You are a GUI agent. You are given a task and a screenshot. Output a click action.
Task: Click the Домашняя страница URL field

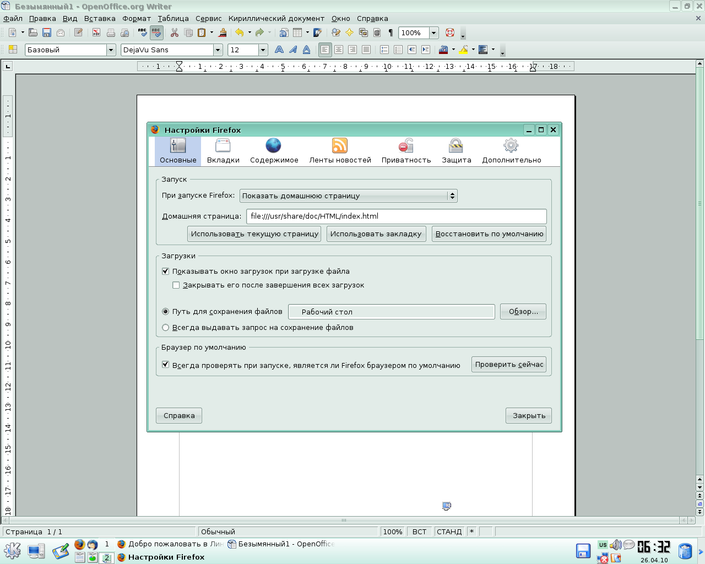tap(397, 216)
